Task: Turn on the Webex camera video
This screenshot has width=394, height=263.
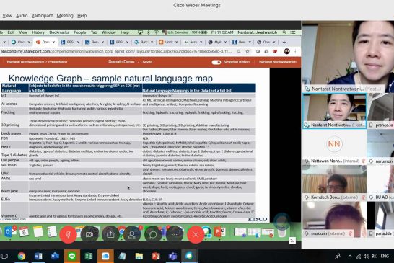Action: coord(89,234)
